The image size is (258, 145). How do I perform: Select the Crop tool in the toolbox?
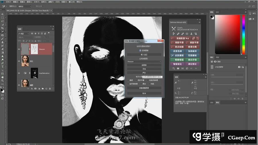click(x=2, y=28)
